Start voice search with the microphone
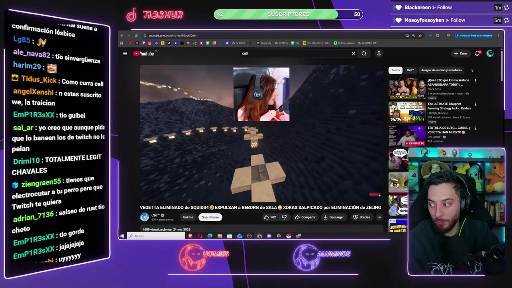The height and width of the screenshot is (288, 512). [x=379, y=54]
